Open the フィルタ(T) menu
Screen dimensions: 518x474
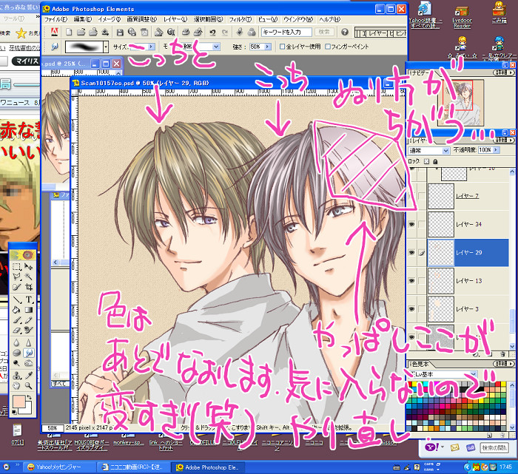[240, 19]
